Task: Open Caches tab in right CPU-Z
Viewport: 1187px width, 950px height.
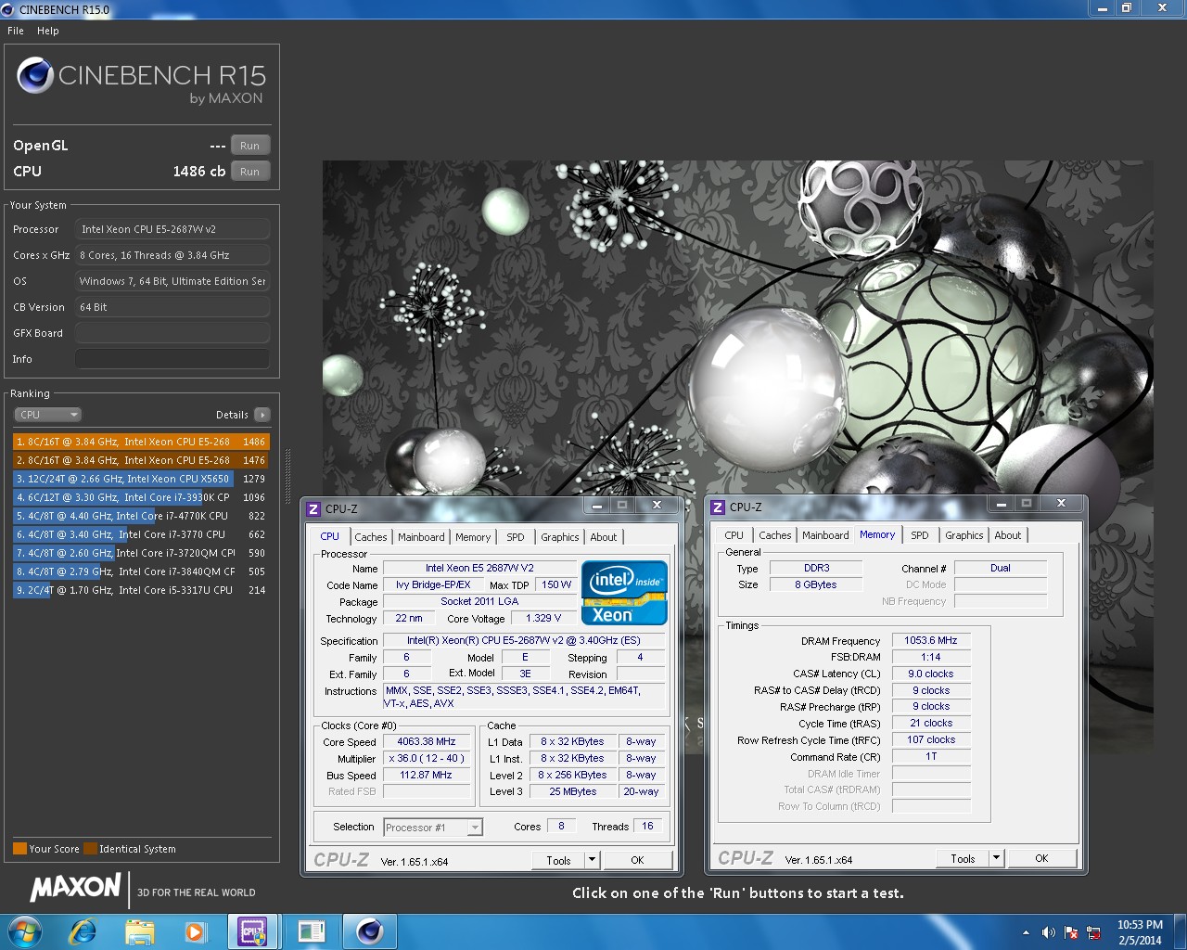Action: tap(774, 535)
